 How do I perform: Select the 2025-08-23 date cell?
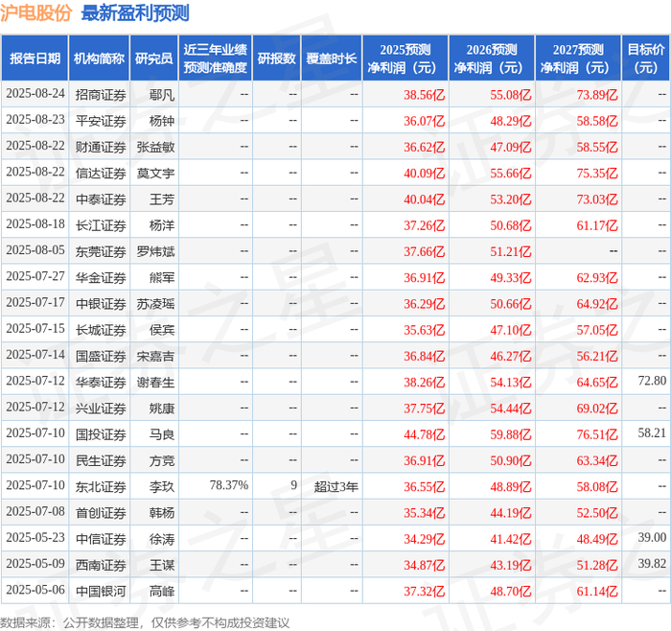pos(35,120)
